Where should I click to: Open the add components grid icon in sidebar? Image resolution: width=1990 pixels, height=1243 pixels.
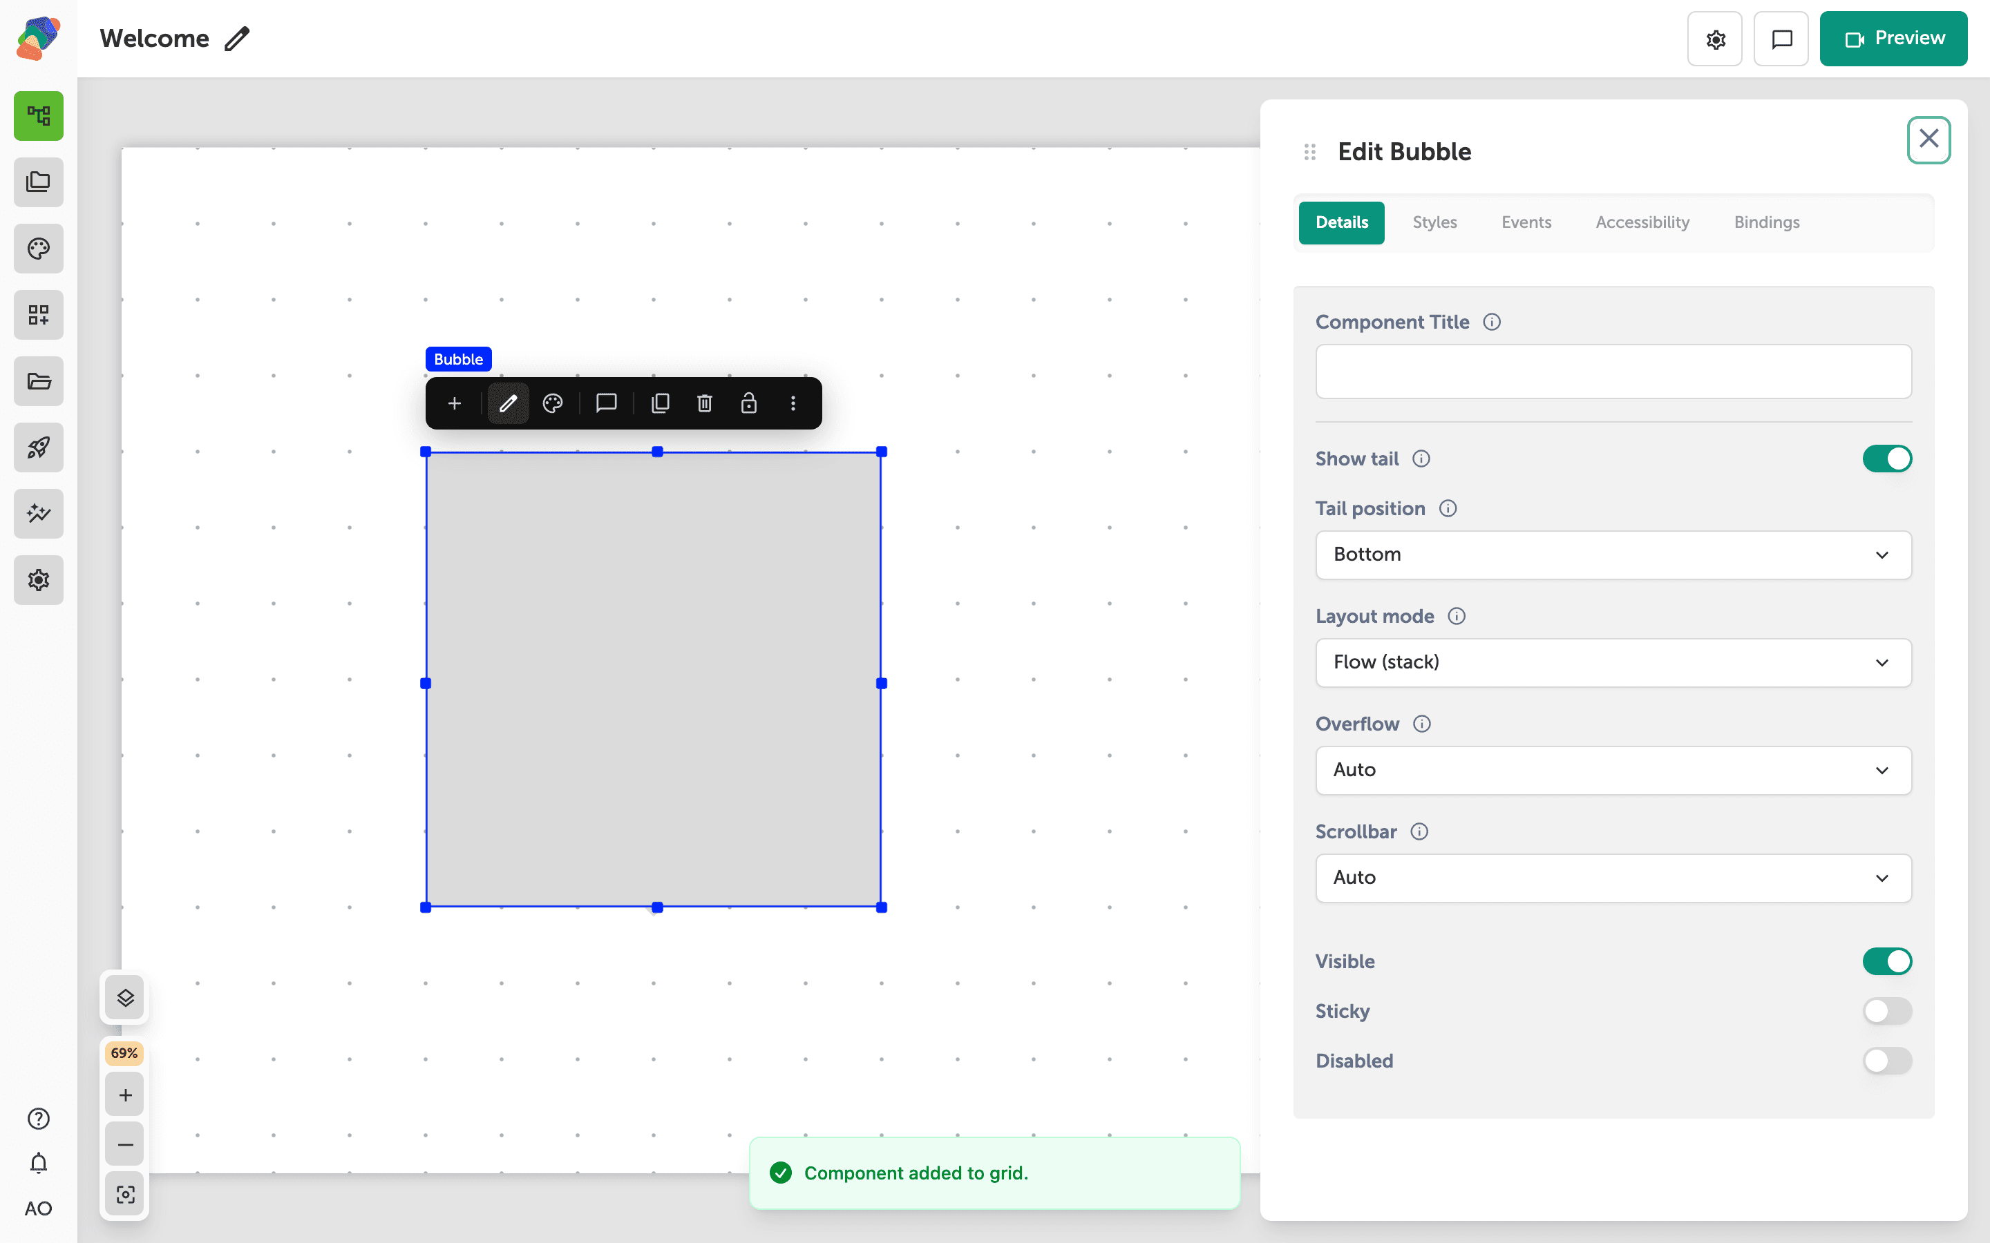(x=39, y=315)
